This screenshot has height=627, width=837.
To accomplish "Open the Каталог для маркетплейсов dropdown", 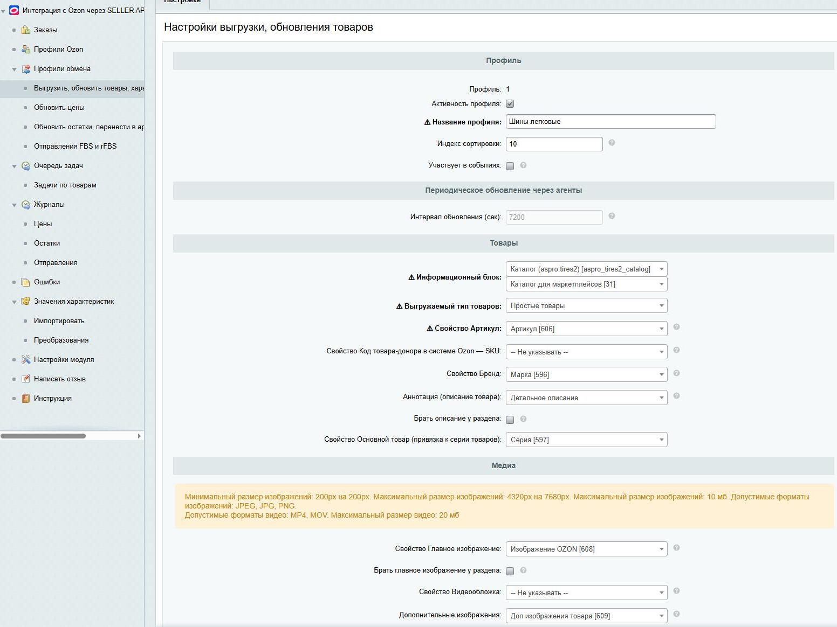I will [x=586, y=284].
